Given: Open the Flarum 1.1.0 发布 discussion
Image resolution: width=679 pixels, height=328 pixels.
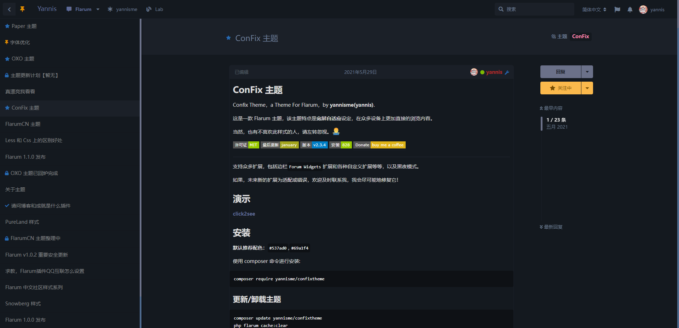Looking at the screenshot, I should (x=70, y=157).
